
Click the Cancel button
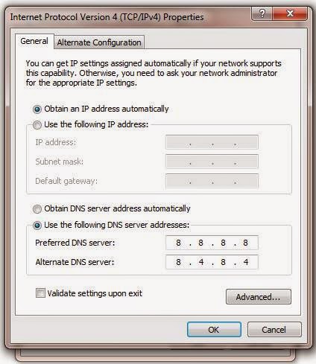(274, 330)
